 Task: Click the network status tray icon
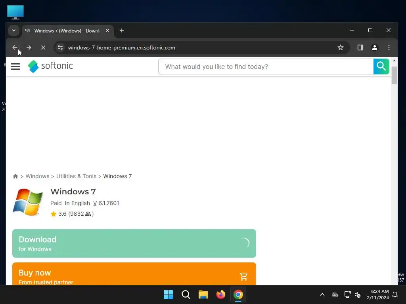click(347, 294)
